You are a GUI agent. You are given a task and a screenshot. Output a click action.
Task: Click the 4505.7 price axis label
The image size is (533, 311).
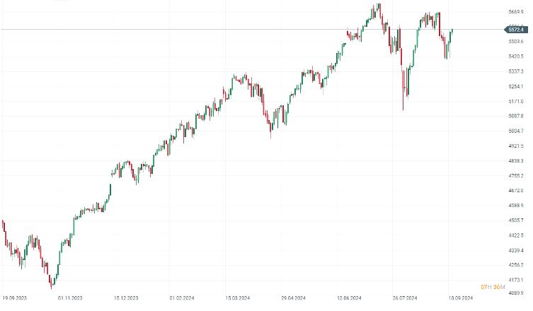(x=515, y=220)
